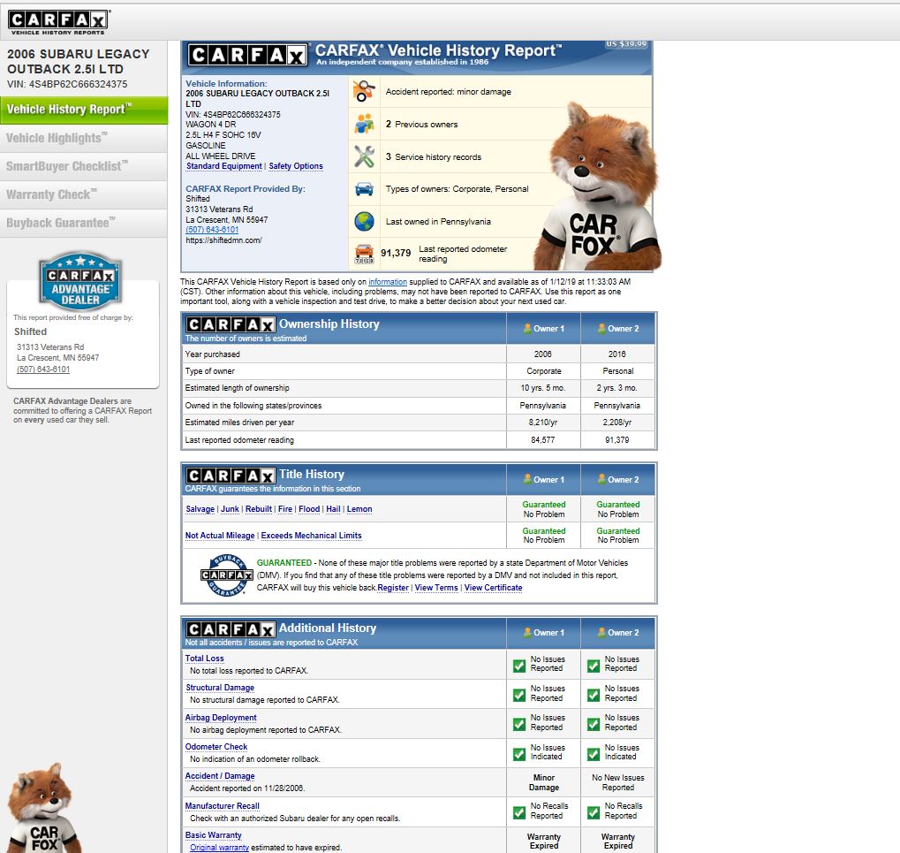
Task: Open the Accident / Damage link
Action: (220, 776)
